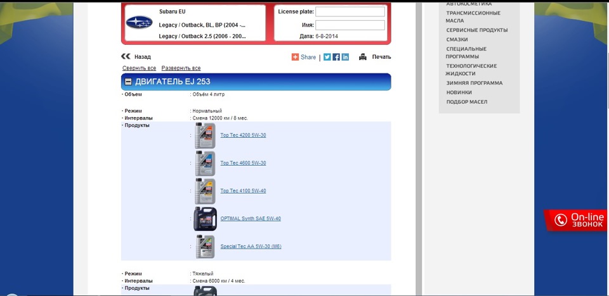Click the LinkedIn share icon

(x=345, y=57)
